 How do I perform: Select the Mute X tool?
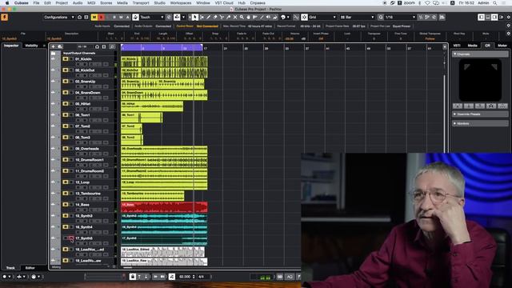[x=235, y=17]
